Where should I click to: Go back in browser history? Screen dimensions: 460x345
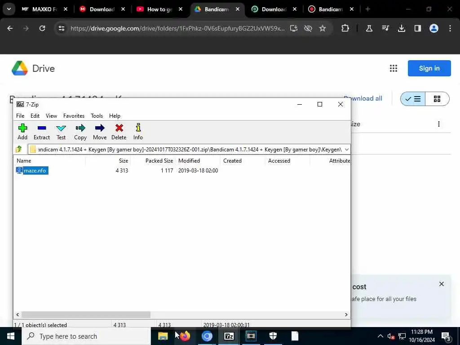[x=10, y=28]
